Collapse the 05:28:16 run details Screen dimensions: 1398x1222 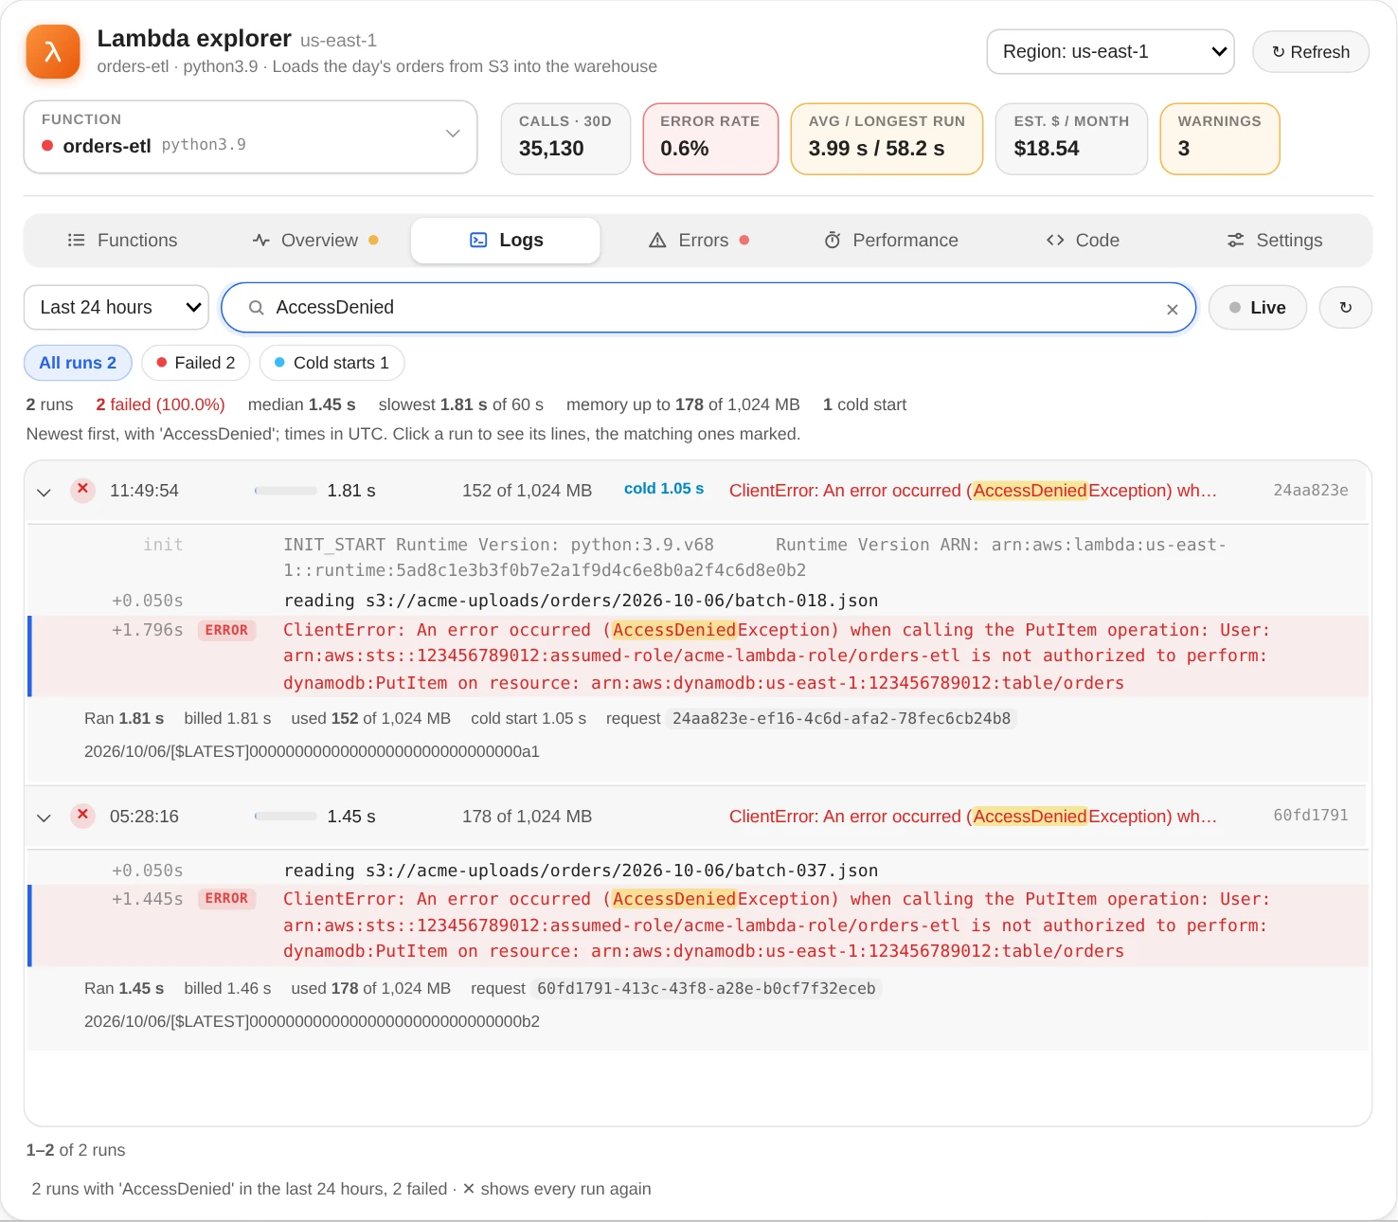coord(44,818)
